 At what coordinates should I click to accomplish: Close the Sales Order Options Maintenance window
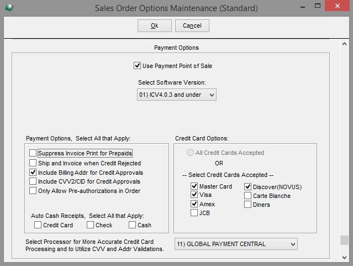(x=337, y=6)
